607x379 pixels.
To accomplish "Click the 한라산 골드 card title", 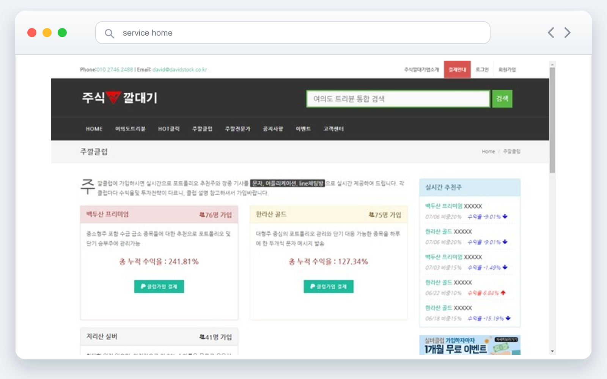I will 271,214.
